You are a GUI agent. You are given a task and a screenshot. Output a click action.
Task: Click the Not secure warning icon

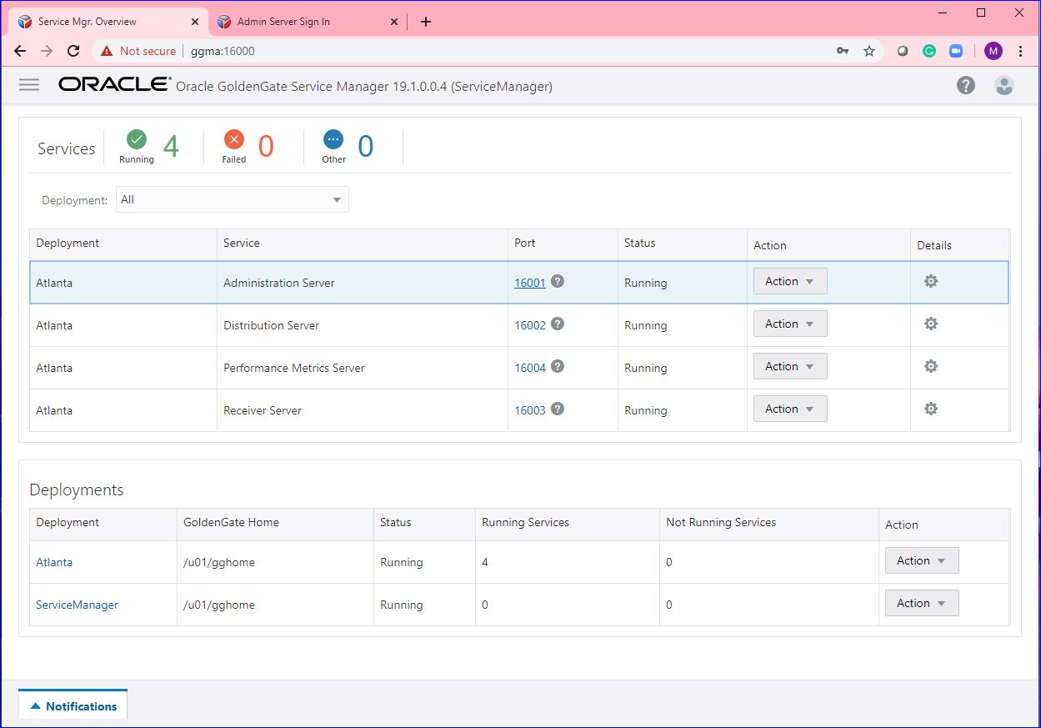pyautogui.click(x=107, y=51)
